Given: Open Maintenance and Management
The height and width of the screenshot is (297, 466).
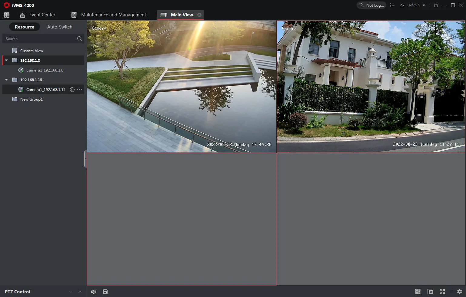Looking at the screenshot, I should tap(113, 15).
